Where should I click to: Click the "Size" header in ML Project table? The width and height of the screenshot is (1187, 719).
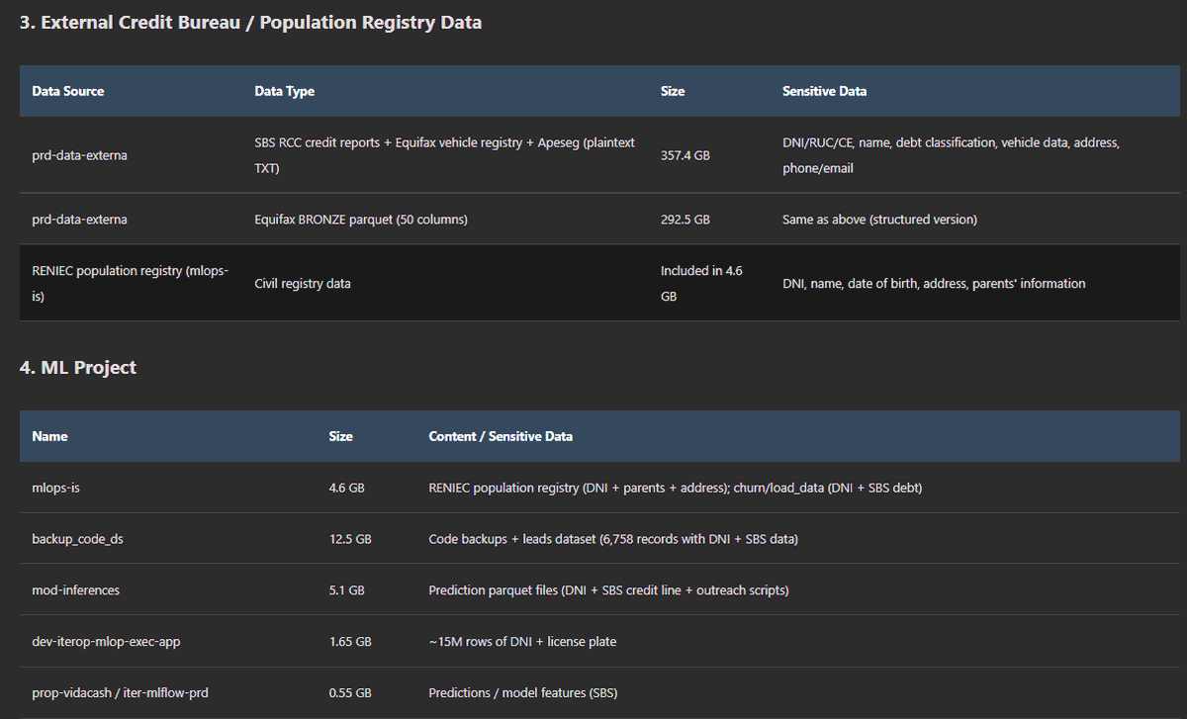click(341, 436)
